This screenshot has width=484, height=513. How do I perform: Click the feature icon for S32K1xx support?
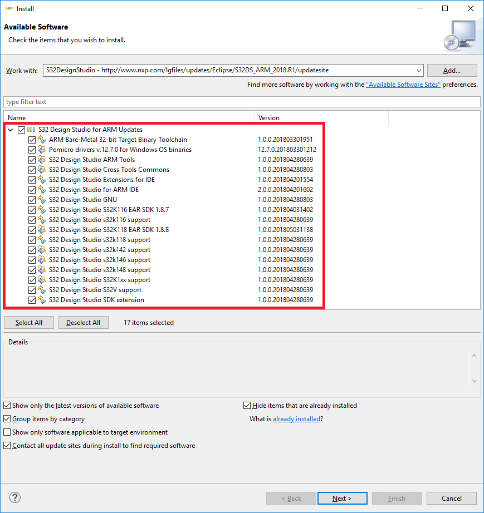[x=42, y=280]
